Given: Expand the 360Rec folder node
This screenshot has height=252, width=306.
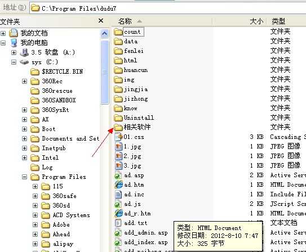Looking at the screenshot, I should click(x=24, y=81).
